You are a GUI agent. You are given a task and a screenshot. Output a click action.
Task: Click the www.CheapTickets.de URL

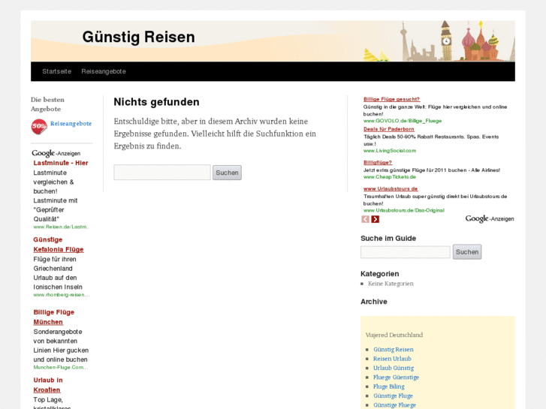pyautogui.click(x=390, y=177)
